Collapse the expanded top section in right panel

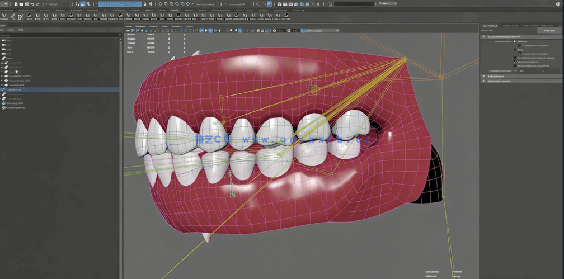[x=484, y=37]
